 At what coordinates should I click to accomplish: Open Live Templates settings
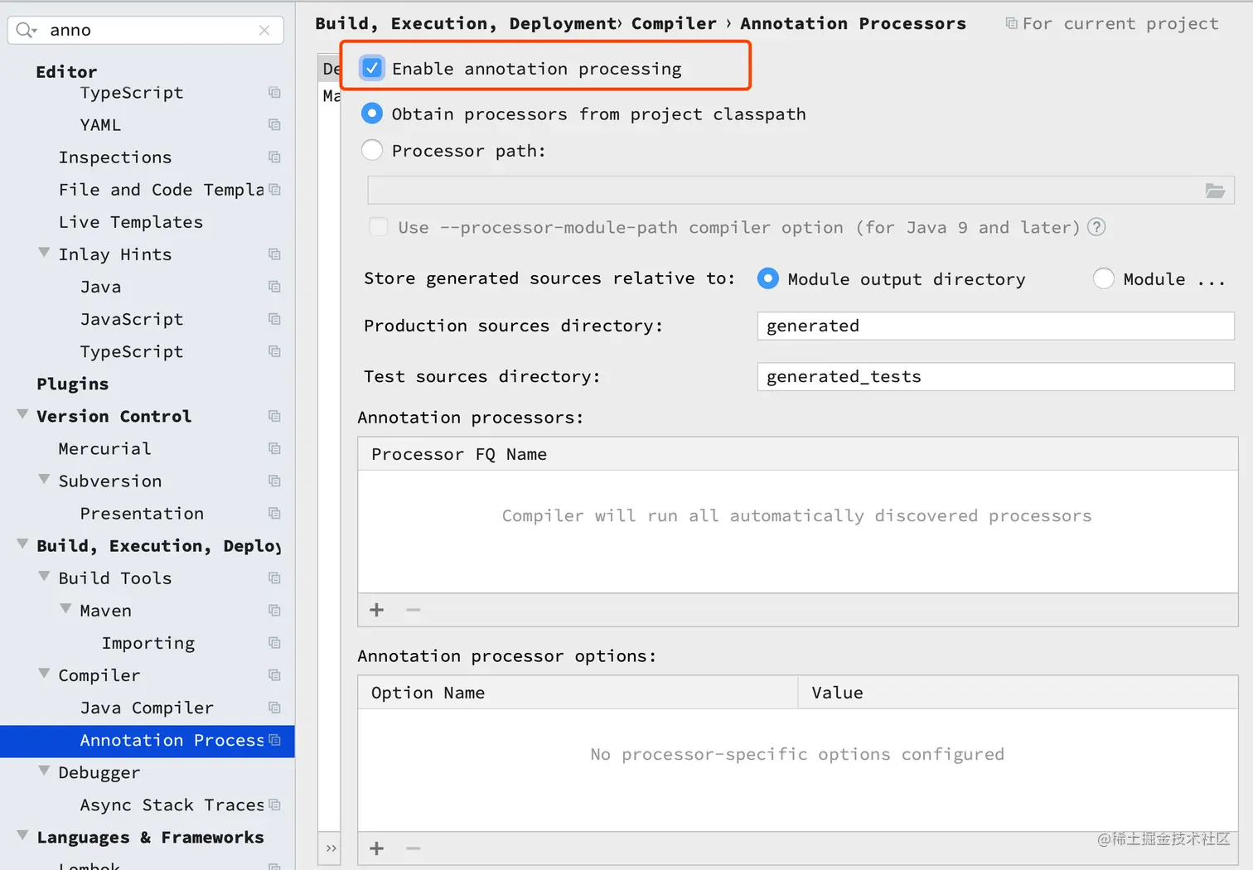(130, 222)
